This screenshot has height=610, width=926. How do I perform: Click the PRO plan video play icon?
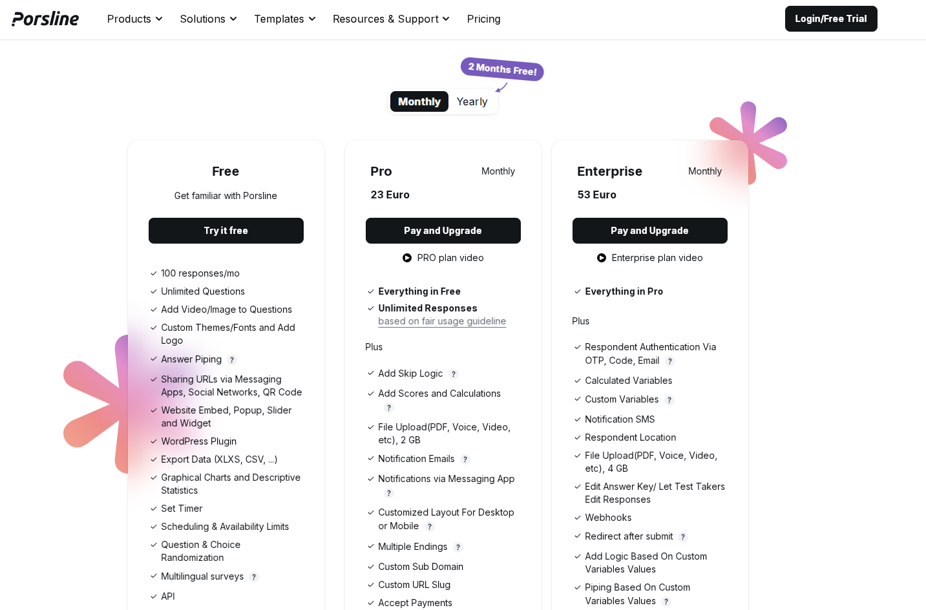[407, 258]
